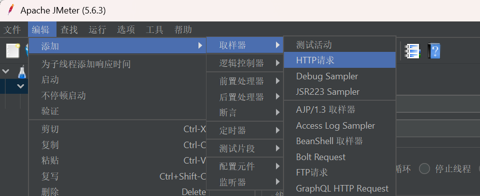This screenshot has height=196, width=480.
Task: Expand the 定时器 submenu
Action: [x=245, y=131]
